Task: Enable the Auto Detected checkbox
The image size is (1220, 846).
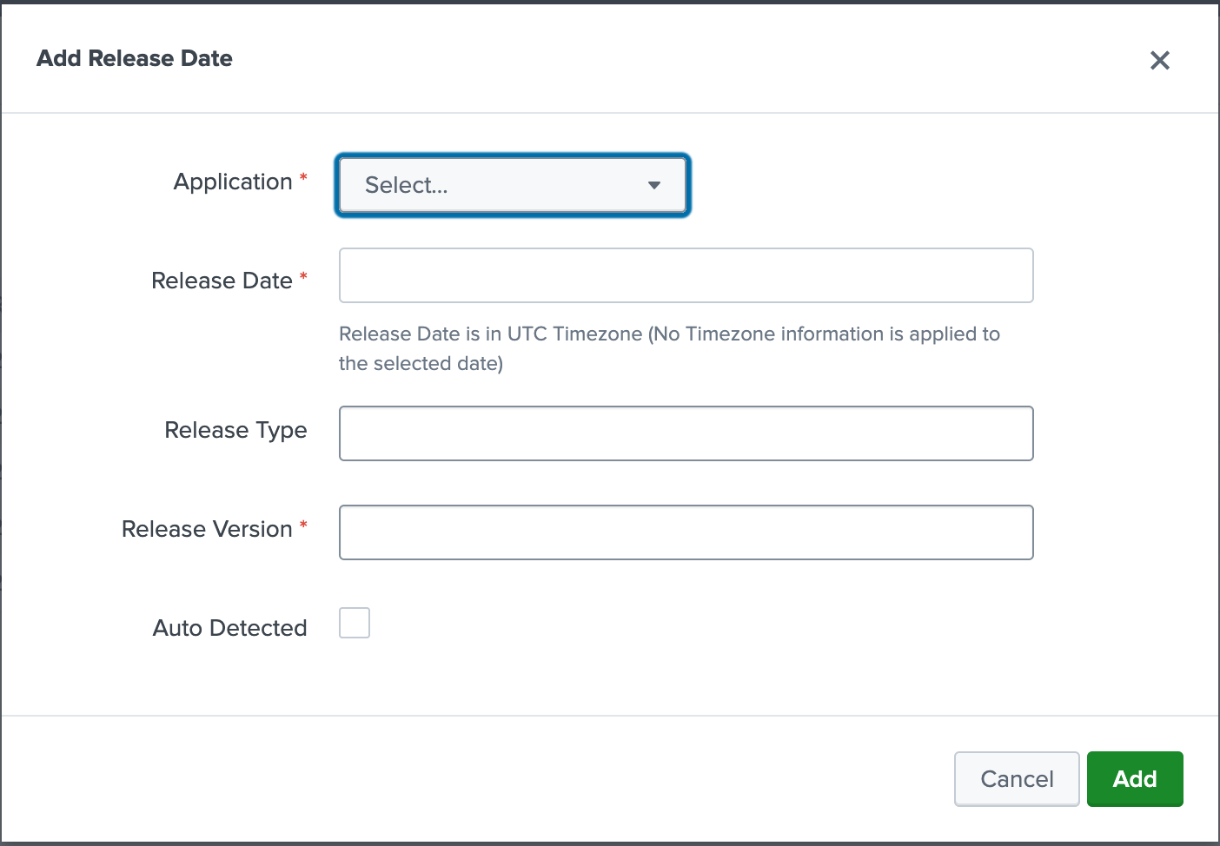Action: [x=355, y=623]
